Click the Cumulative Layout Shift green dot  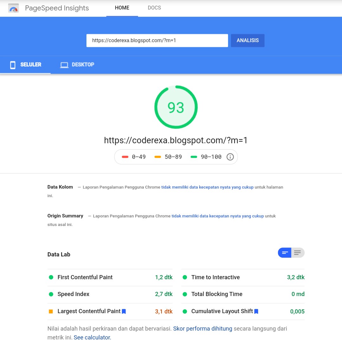(x=185, y=312)
